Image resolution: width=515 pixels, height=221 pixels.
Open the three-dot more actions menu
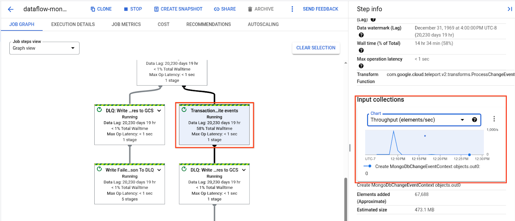(x=292, y=9)
